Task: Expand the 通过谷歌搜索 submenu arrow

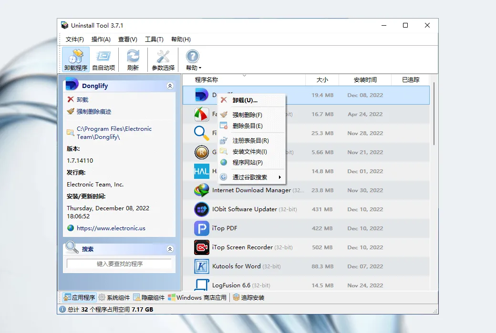Action: (279, 177)
